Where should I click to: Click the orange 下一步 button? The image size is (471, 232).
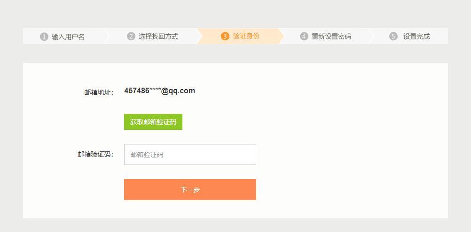190,189
